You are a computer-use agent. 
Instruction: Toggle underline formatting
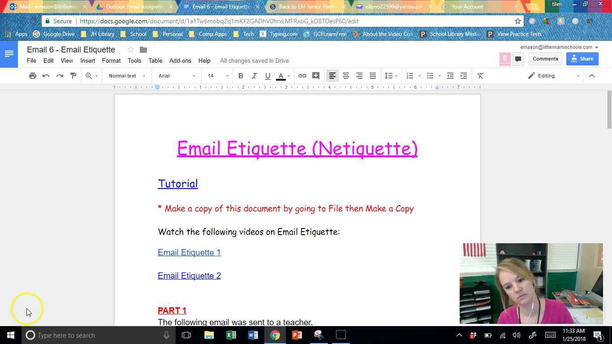pyautogui.click(x=267, y=76)
